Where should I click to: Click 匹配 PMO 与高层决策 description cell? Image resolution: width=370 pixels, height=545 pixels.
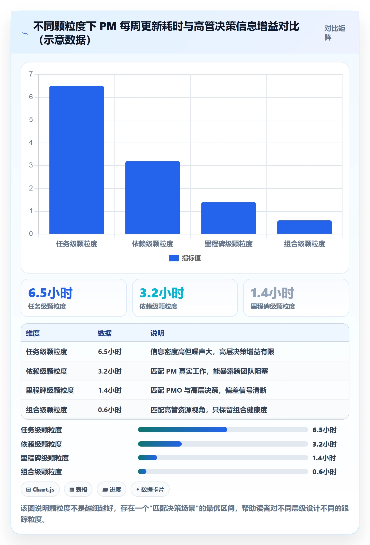[x=209, y=390]
